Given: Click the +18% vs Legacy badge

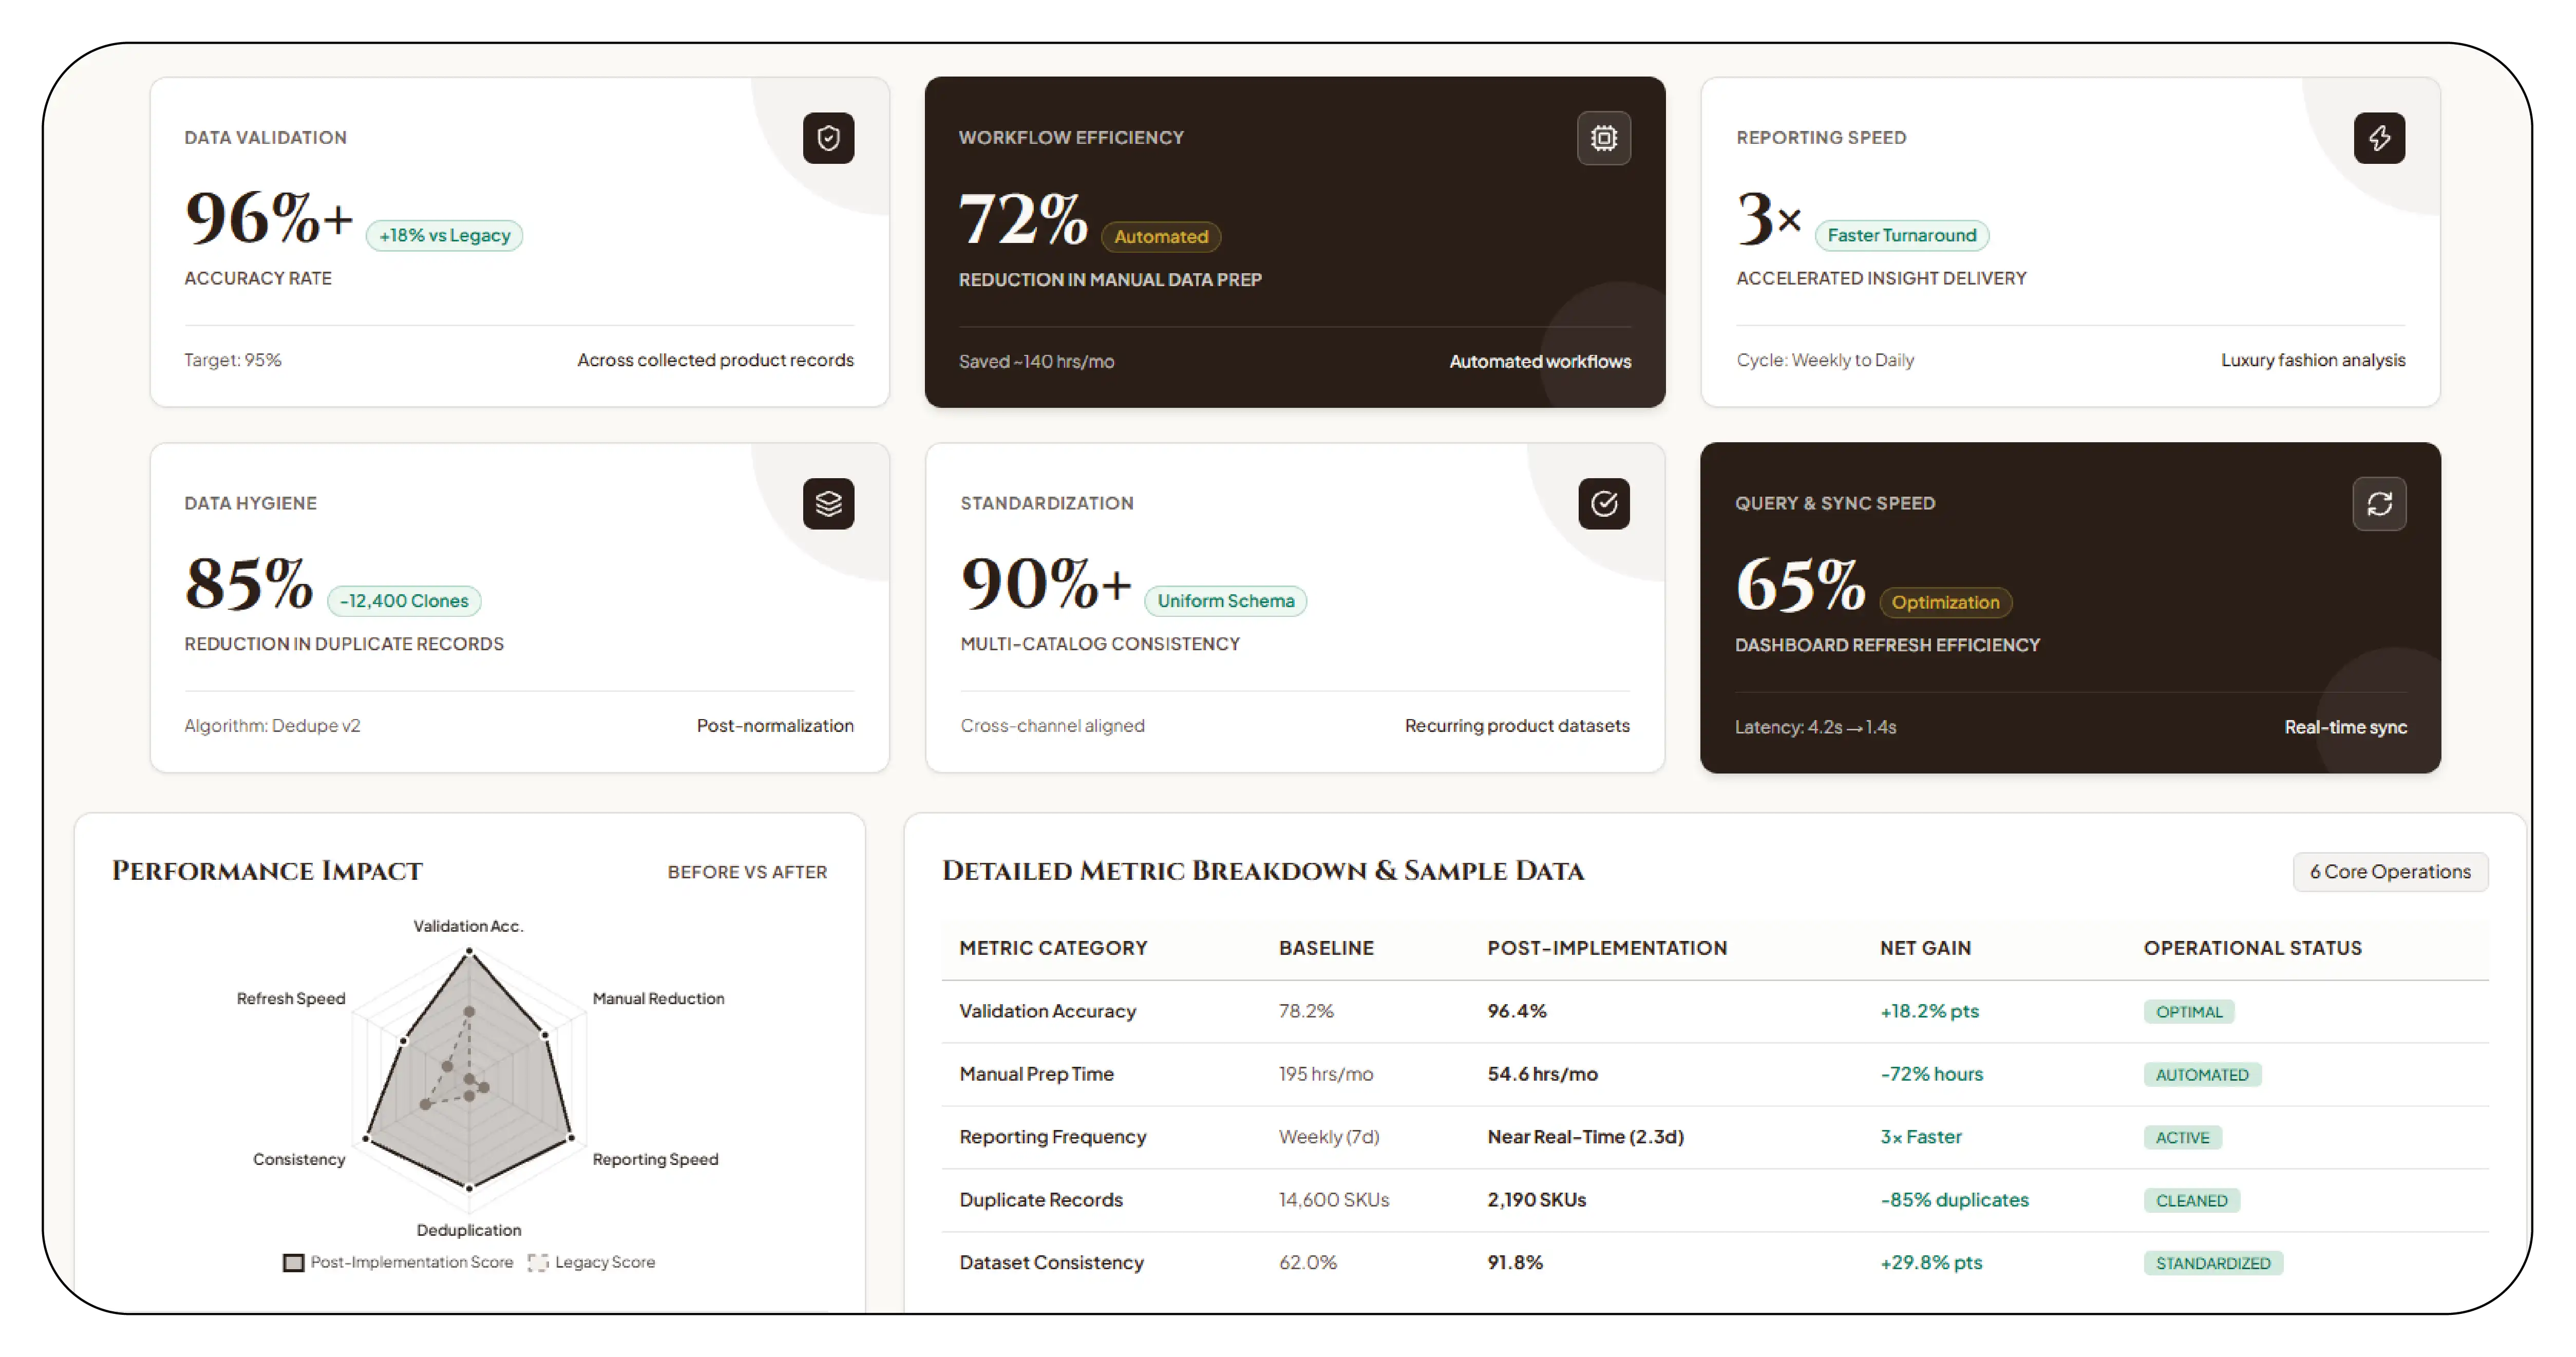Looking at the screenshot, I should (444, 235).
